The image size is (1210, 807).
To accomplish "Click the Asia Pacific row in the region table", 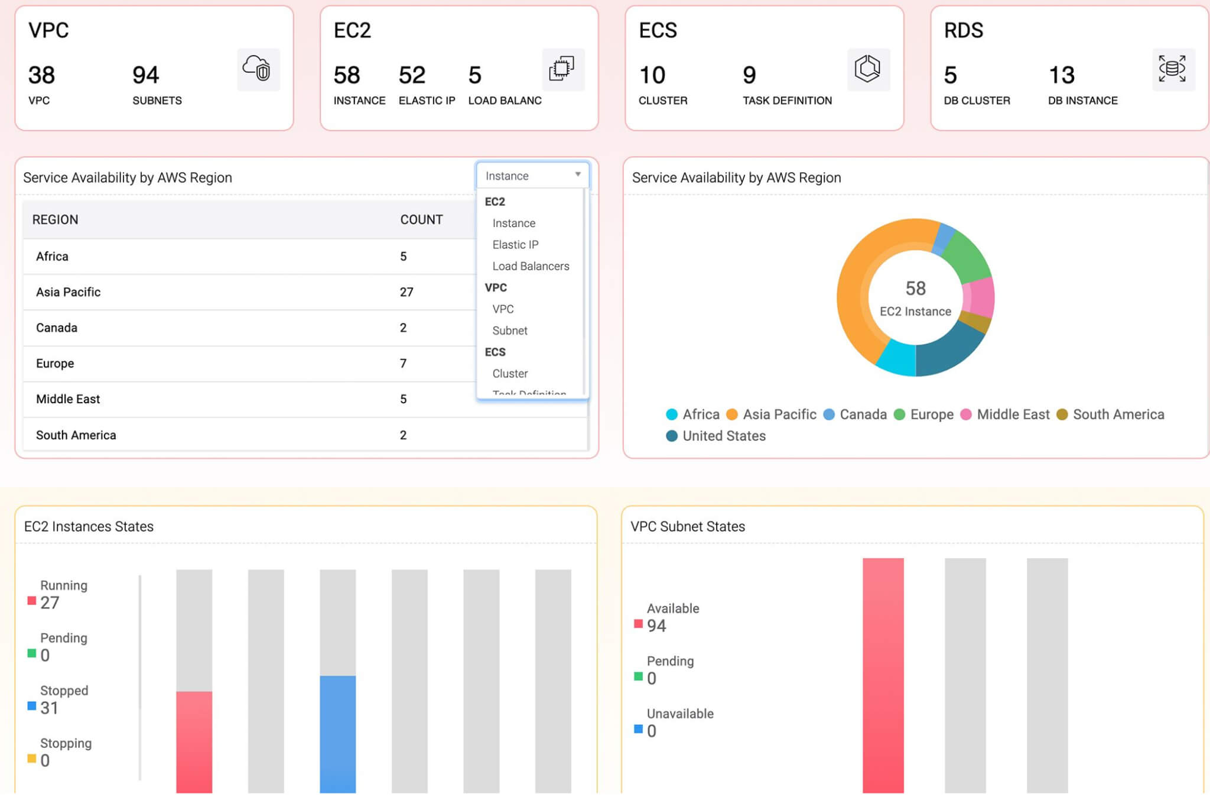I will [236, 291].
